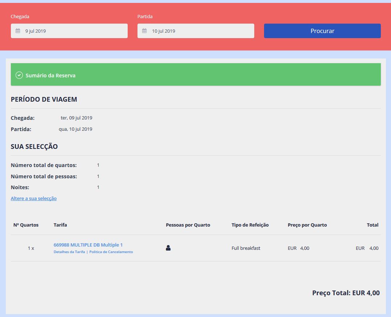Click the 1 x quantity under Nº Quartos
The image size is (391, 317).
pyautogui.click(x=30, y=248)
